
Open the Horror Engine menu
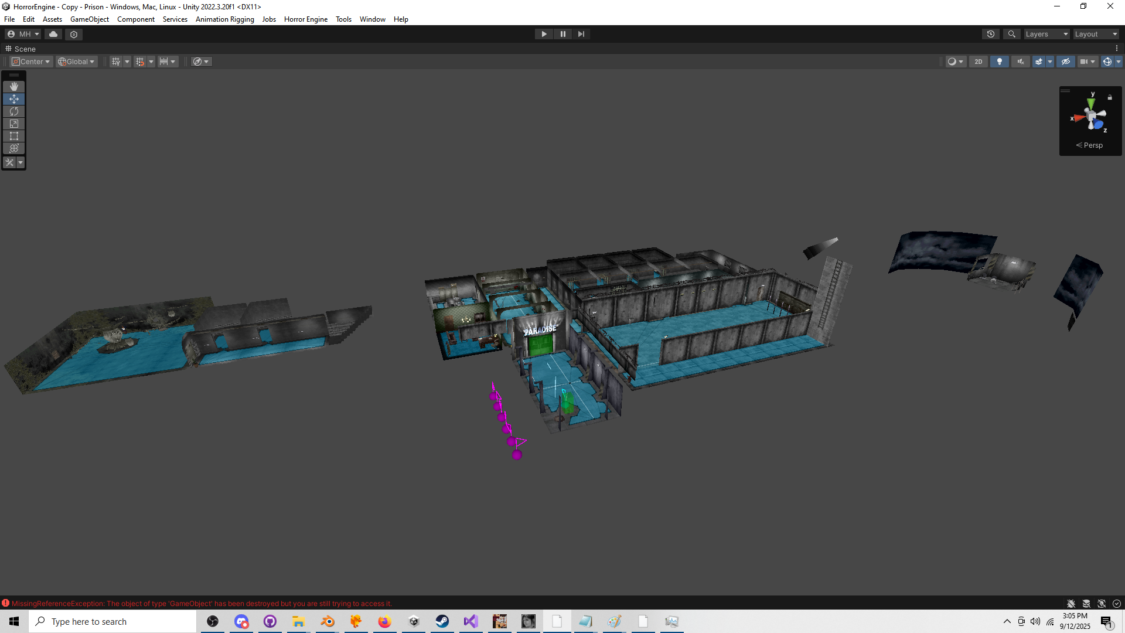pyautogui.click(x=305, y=19)
